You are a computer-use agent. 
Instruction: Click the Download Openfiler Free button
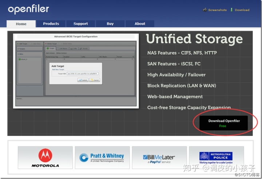coord(223,123)
